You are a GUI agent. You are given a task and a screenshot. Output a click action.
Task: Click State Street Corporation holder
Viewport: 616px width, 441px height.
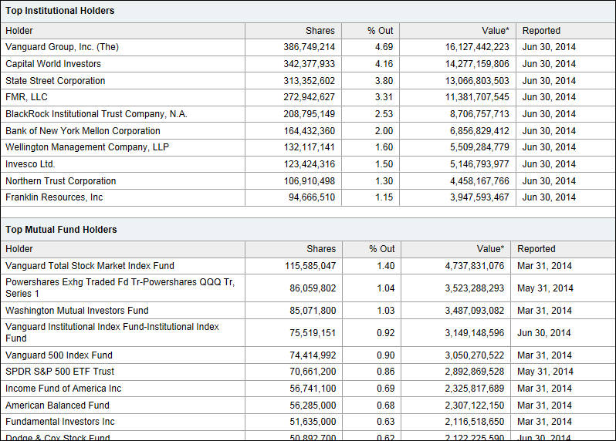[x=56, y=81]
